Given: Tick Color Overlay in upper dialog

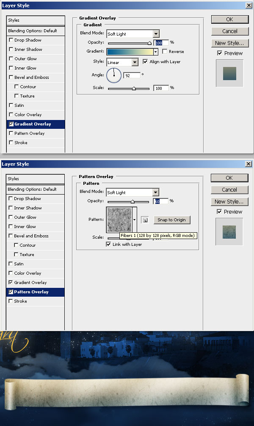Looking at the screenshot, I should (11, 114).
